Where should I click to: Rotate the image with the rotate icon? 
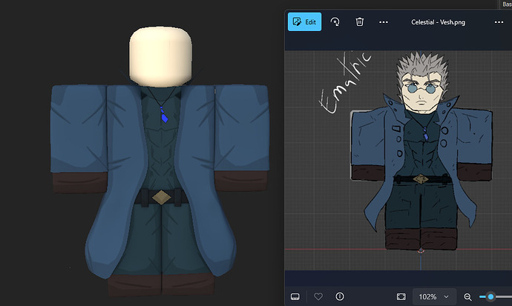click(x=335, y=21)
